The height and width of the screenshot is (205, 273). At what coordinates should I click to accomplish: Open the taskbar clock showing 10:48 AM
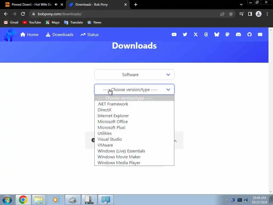click(x=259, y=200)
